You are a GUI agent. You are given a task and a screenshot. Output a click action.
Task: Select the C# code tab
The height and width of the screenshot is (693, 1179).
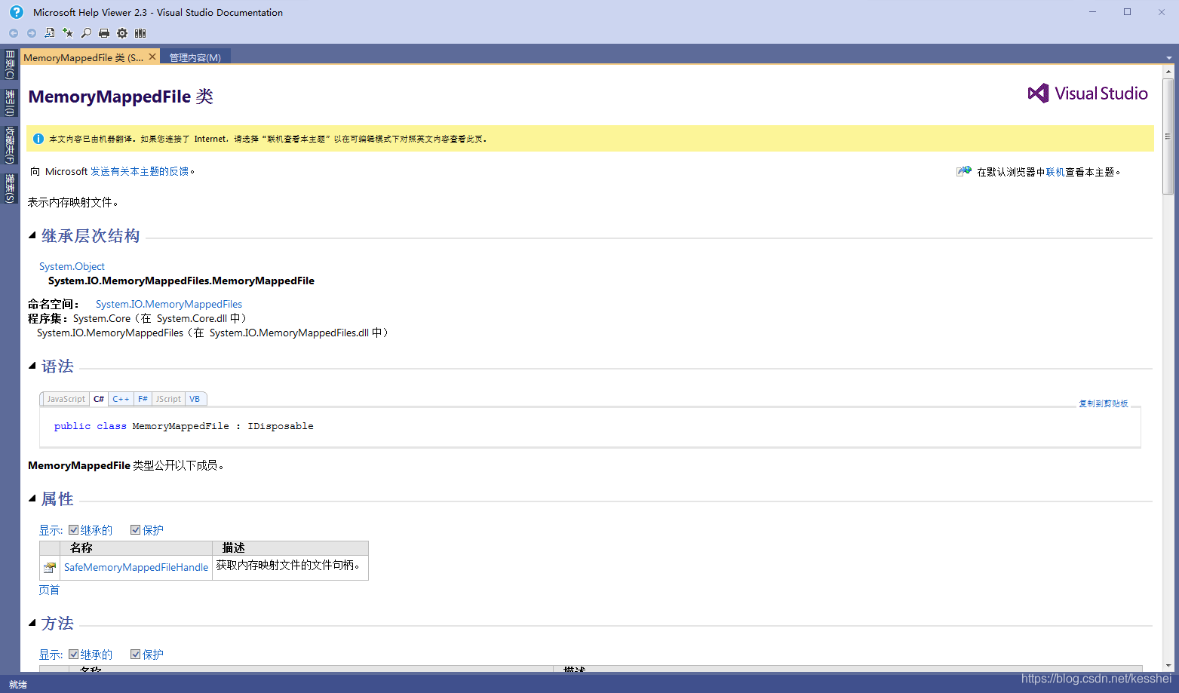[99, 399]
